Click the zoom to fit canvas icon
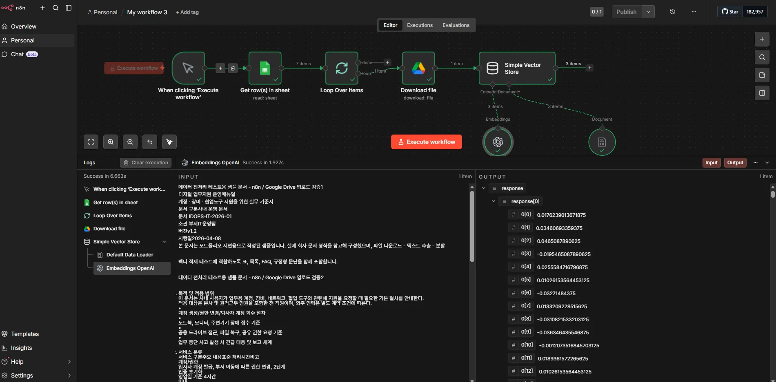This screenshot has height=382, width=776. (91, 142)
